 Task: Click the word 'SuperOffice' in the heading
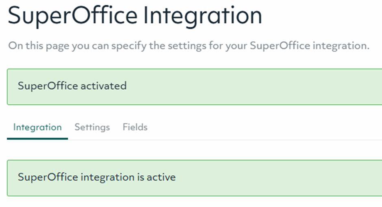72,15
